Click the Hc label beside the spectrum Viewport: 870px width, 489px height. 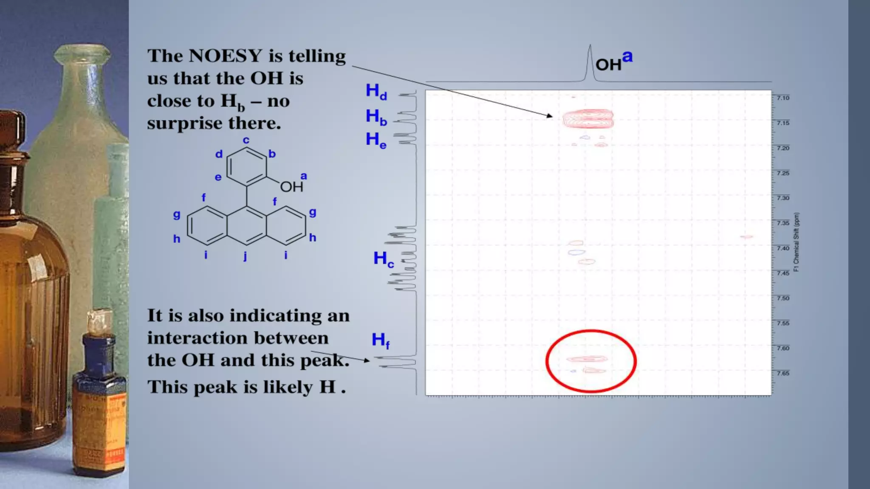tap(383, 259)
